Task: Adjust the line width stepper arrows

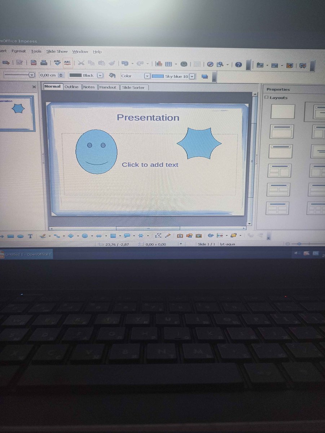Action: 61,75
